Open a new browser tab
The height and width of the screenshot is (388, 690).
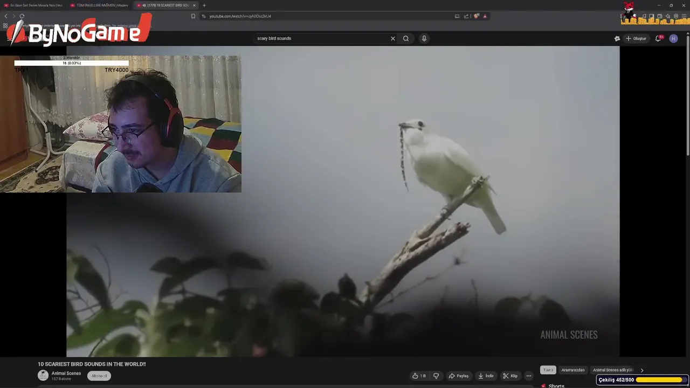[204, 5]
